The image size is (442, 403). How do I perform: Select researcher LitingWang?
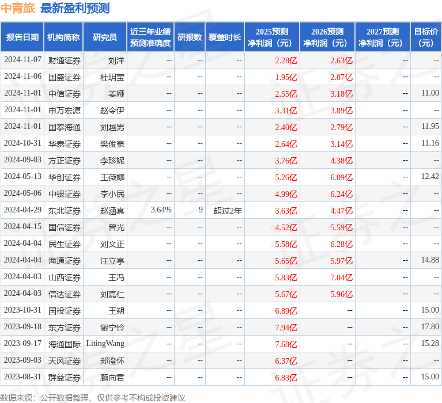tap(105, 343)
